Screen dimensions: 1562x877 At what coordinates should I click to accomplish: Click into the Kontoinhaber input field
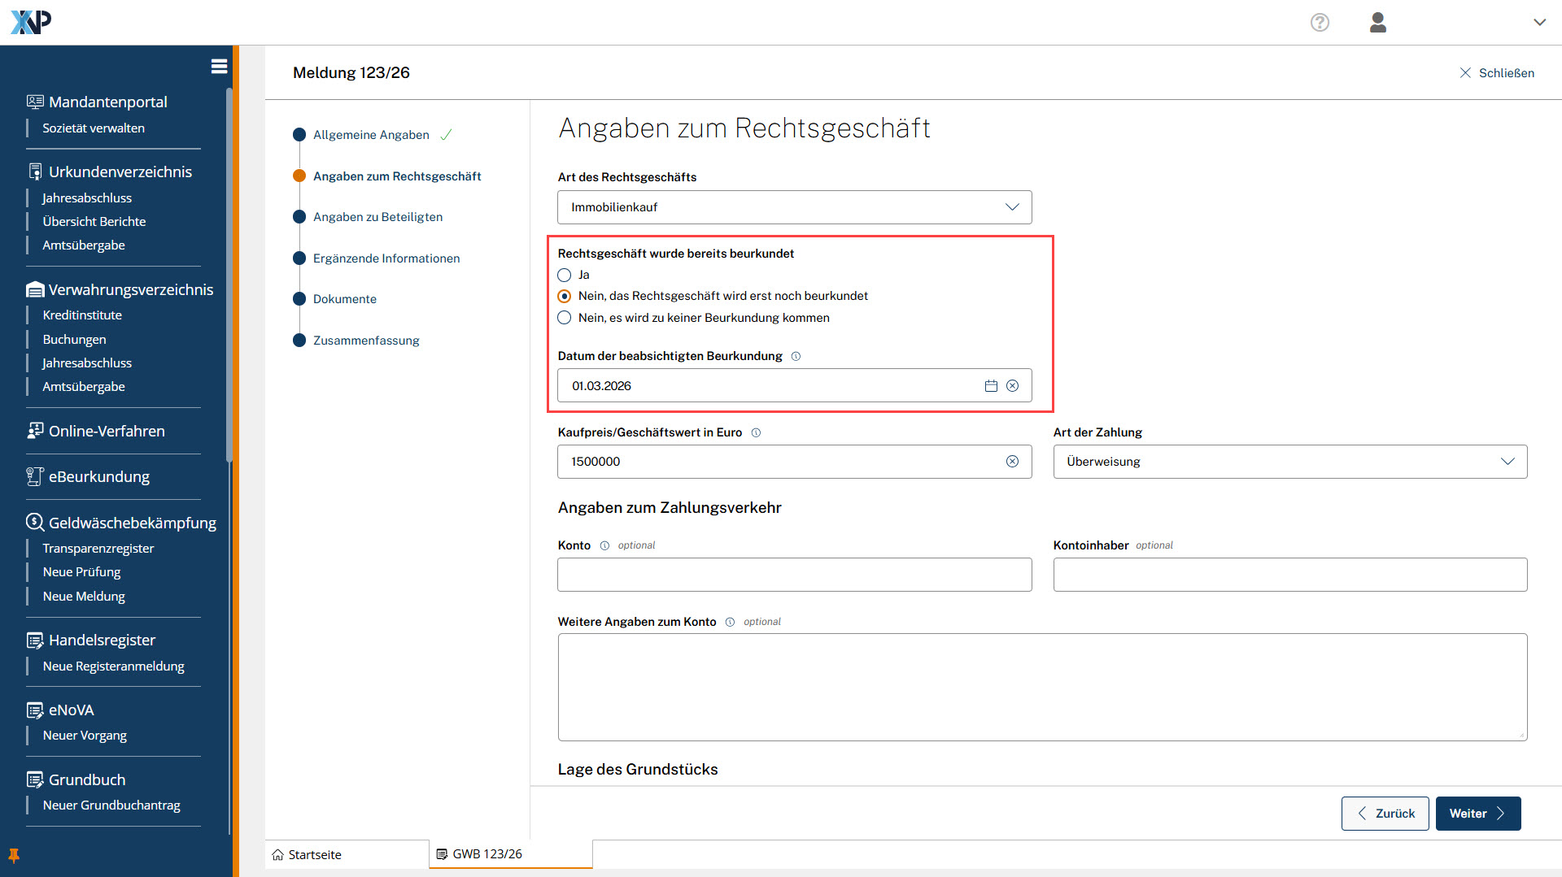pyautogui.click(x=1289, y=575)
